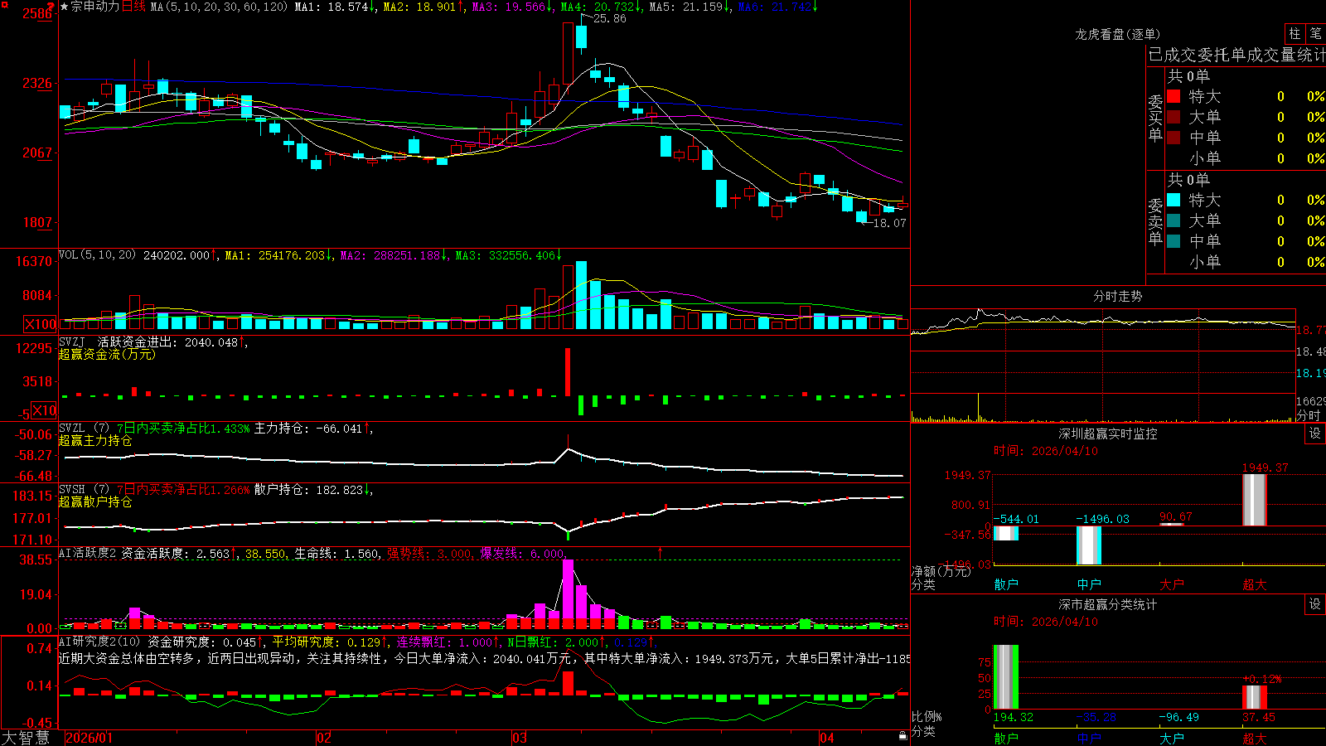The width and height of the screenshot is (1326, 746).
Task: Click the 1949.37 超大 bar in 深圳超赢实时监控
Action: click(1255, 500)
